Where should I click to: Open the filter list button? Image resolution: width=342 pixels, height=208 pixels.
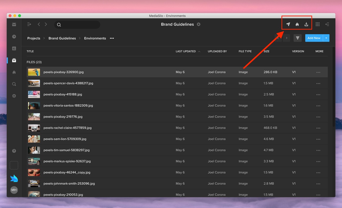[x=297, y=38]
